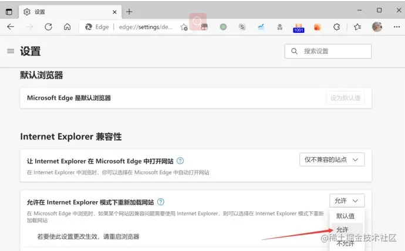This screenshot has width=405, height=251.
Task: Click the gray people extension icon
Action: [280, 27]
